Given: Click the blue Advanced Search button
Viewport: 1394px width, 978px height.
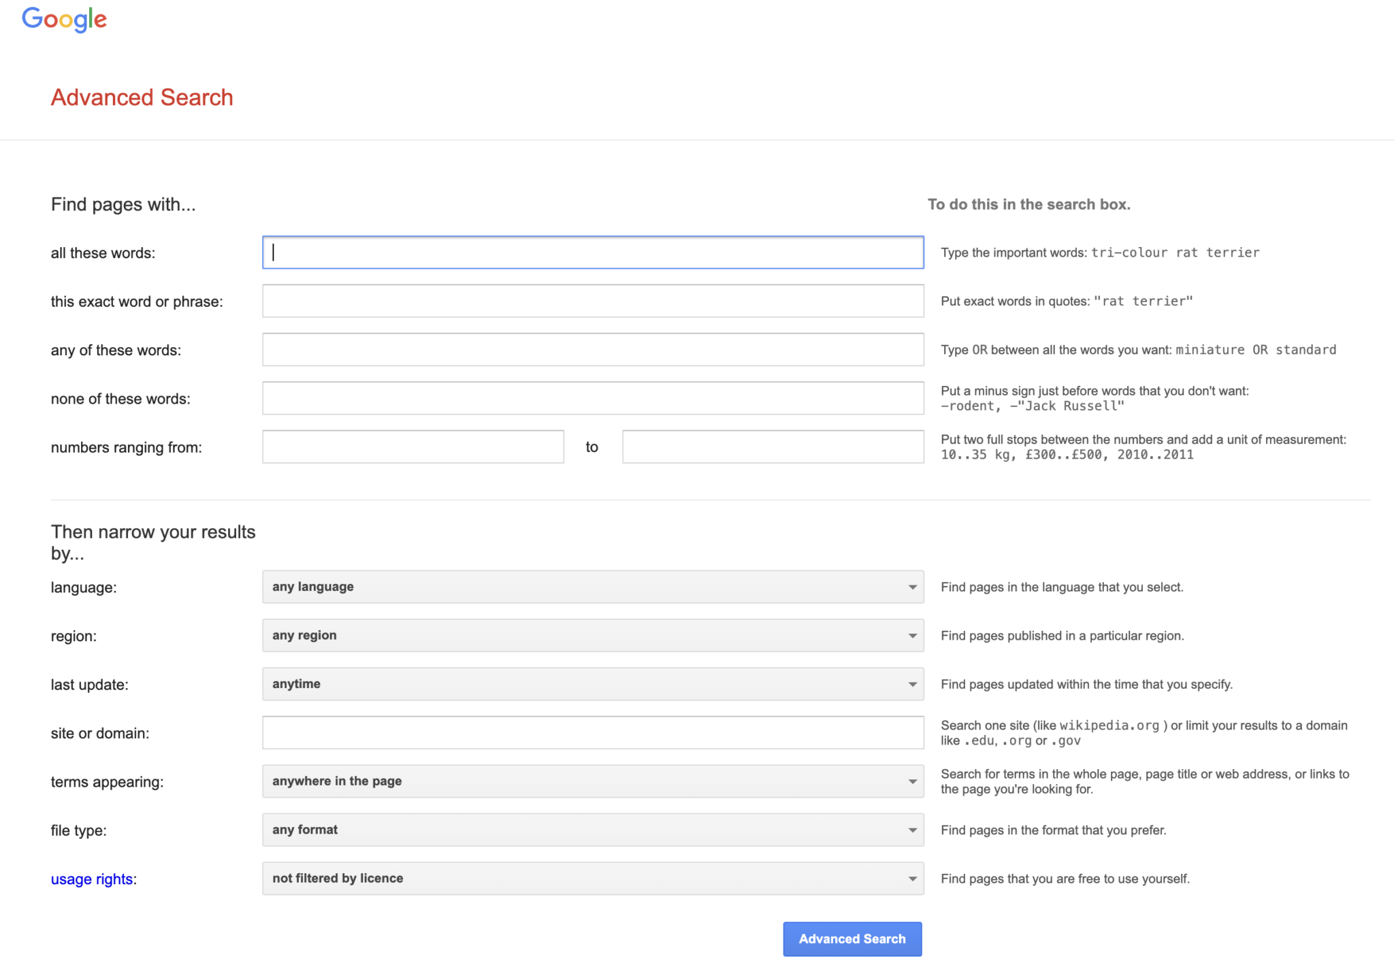Looking at the screenshot, I should pyautogui.click(x=852, y=939).
